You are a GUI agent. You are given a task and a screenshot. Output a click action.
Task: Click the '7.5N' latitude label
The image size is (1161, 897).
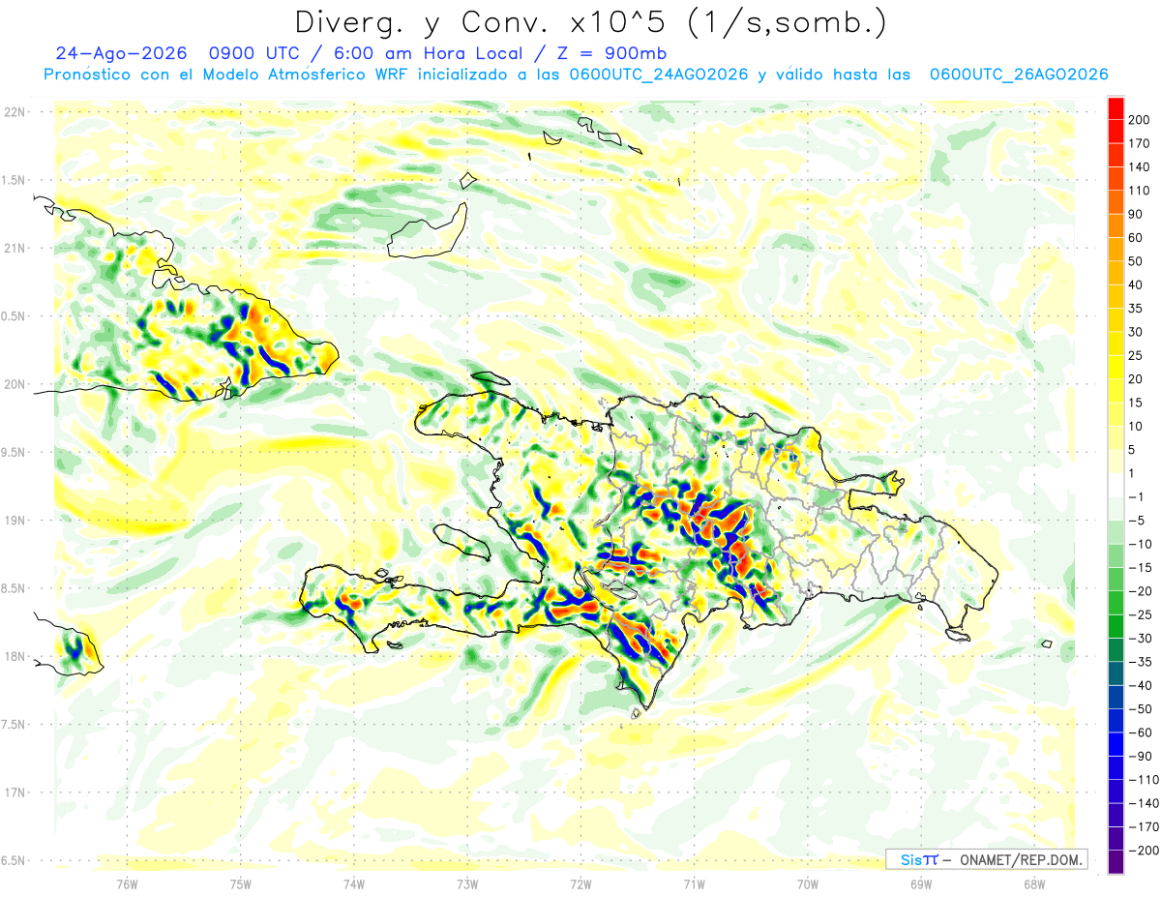click(14, 724)
